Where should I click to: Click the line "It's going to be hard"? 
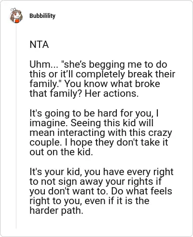(x=94, y=114)
